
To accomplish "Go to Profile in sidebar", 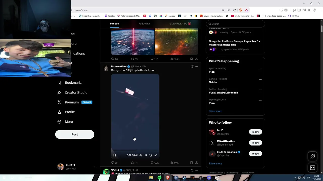I will 66,112.
